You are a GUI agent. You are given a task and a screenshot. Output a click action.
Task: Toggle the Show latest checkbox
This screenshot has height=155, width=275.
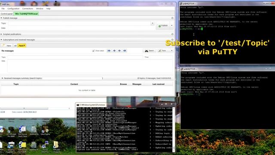point(93,51)
